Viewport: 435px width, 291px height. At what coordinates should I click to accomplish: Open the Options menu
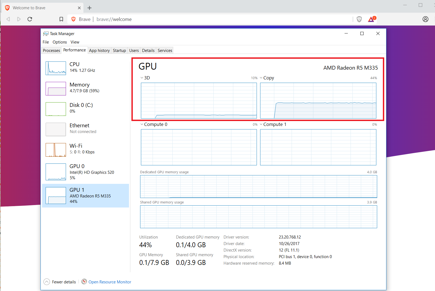(60, 42)
